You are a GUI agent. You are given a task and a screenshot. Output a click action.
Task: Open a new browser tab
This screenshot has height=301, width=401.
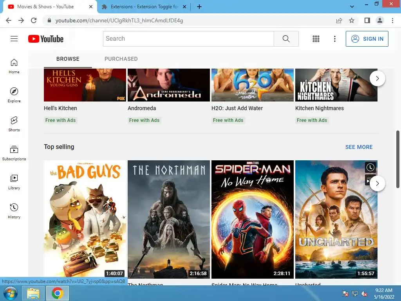(199, 7)
